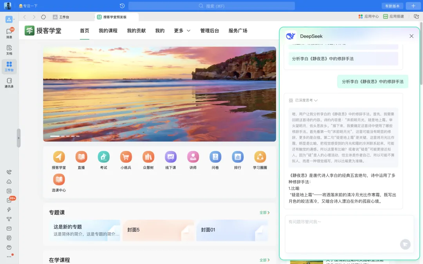
Task: Open the 学习圈圈 icon
Action: pyautogui.click(x=260, y=157)
